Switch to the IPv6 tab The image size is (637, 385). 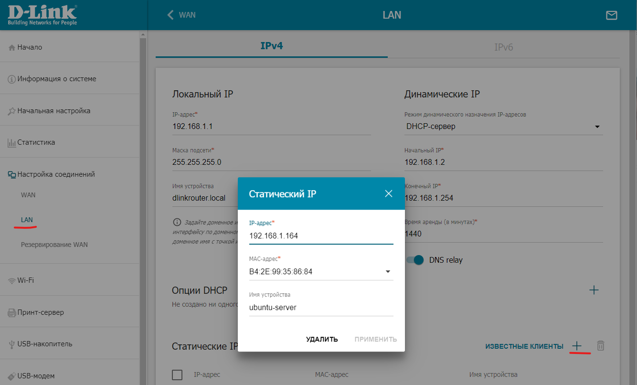point(503,47)
